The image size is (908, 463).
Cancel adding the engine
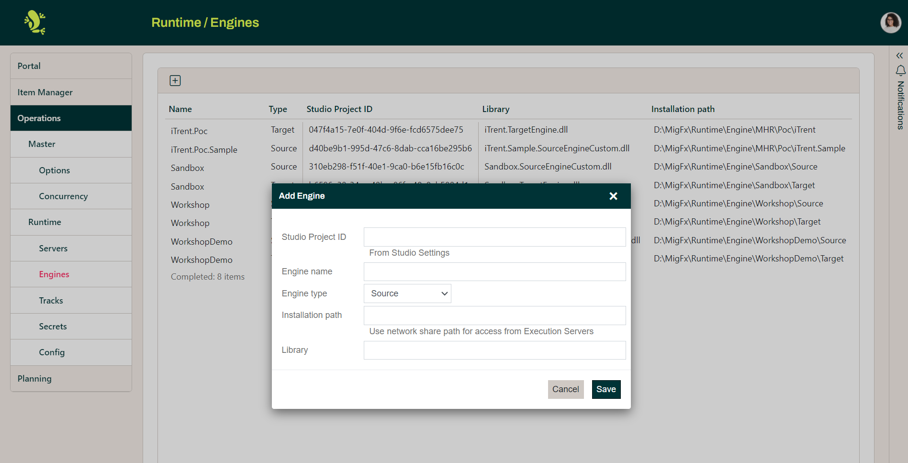tap(566, 389)
